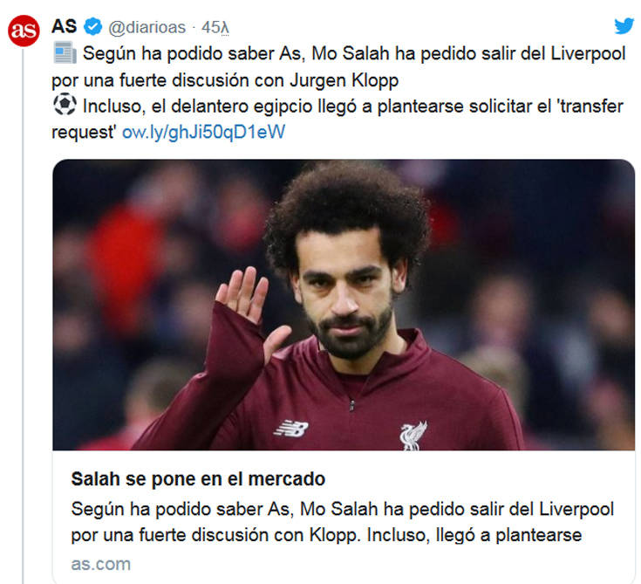Viewport: 641px width, 584px height.
Task: Visit the as.com source domain
Action: pyautogui.click(x=101, y=564)
